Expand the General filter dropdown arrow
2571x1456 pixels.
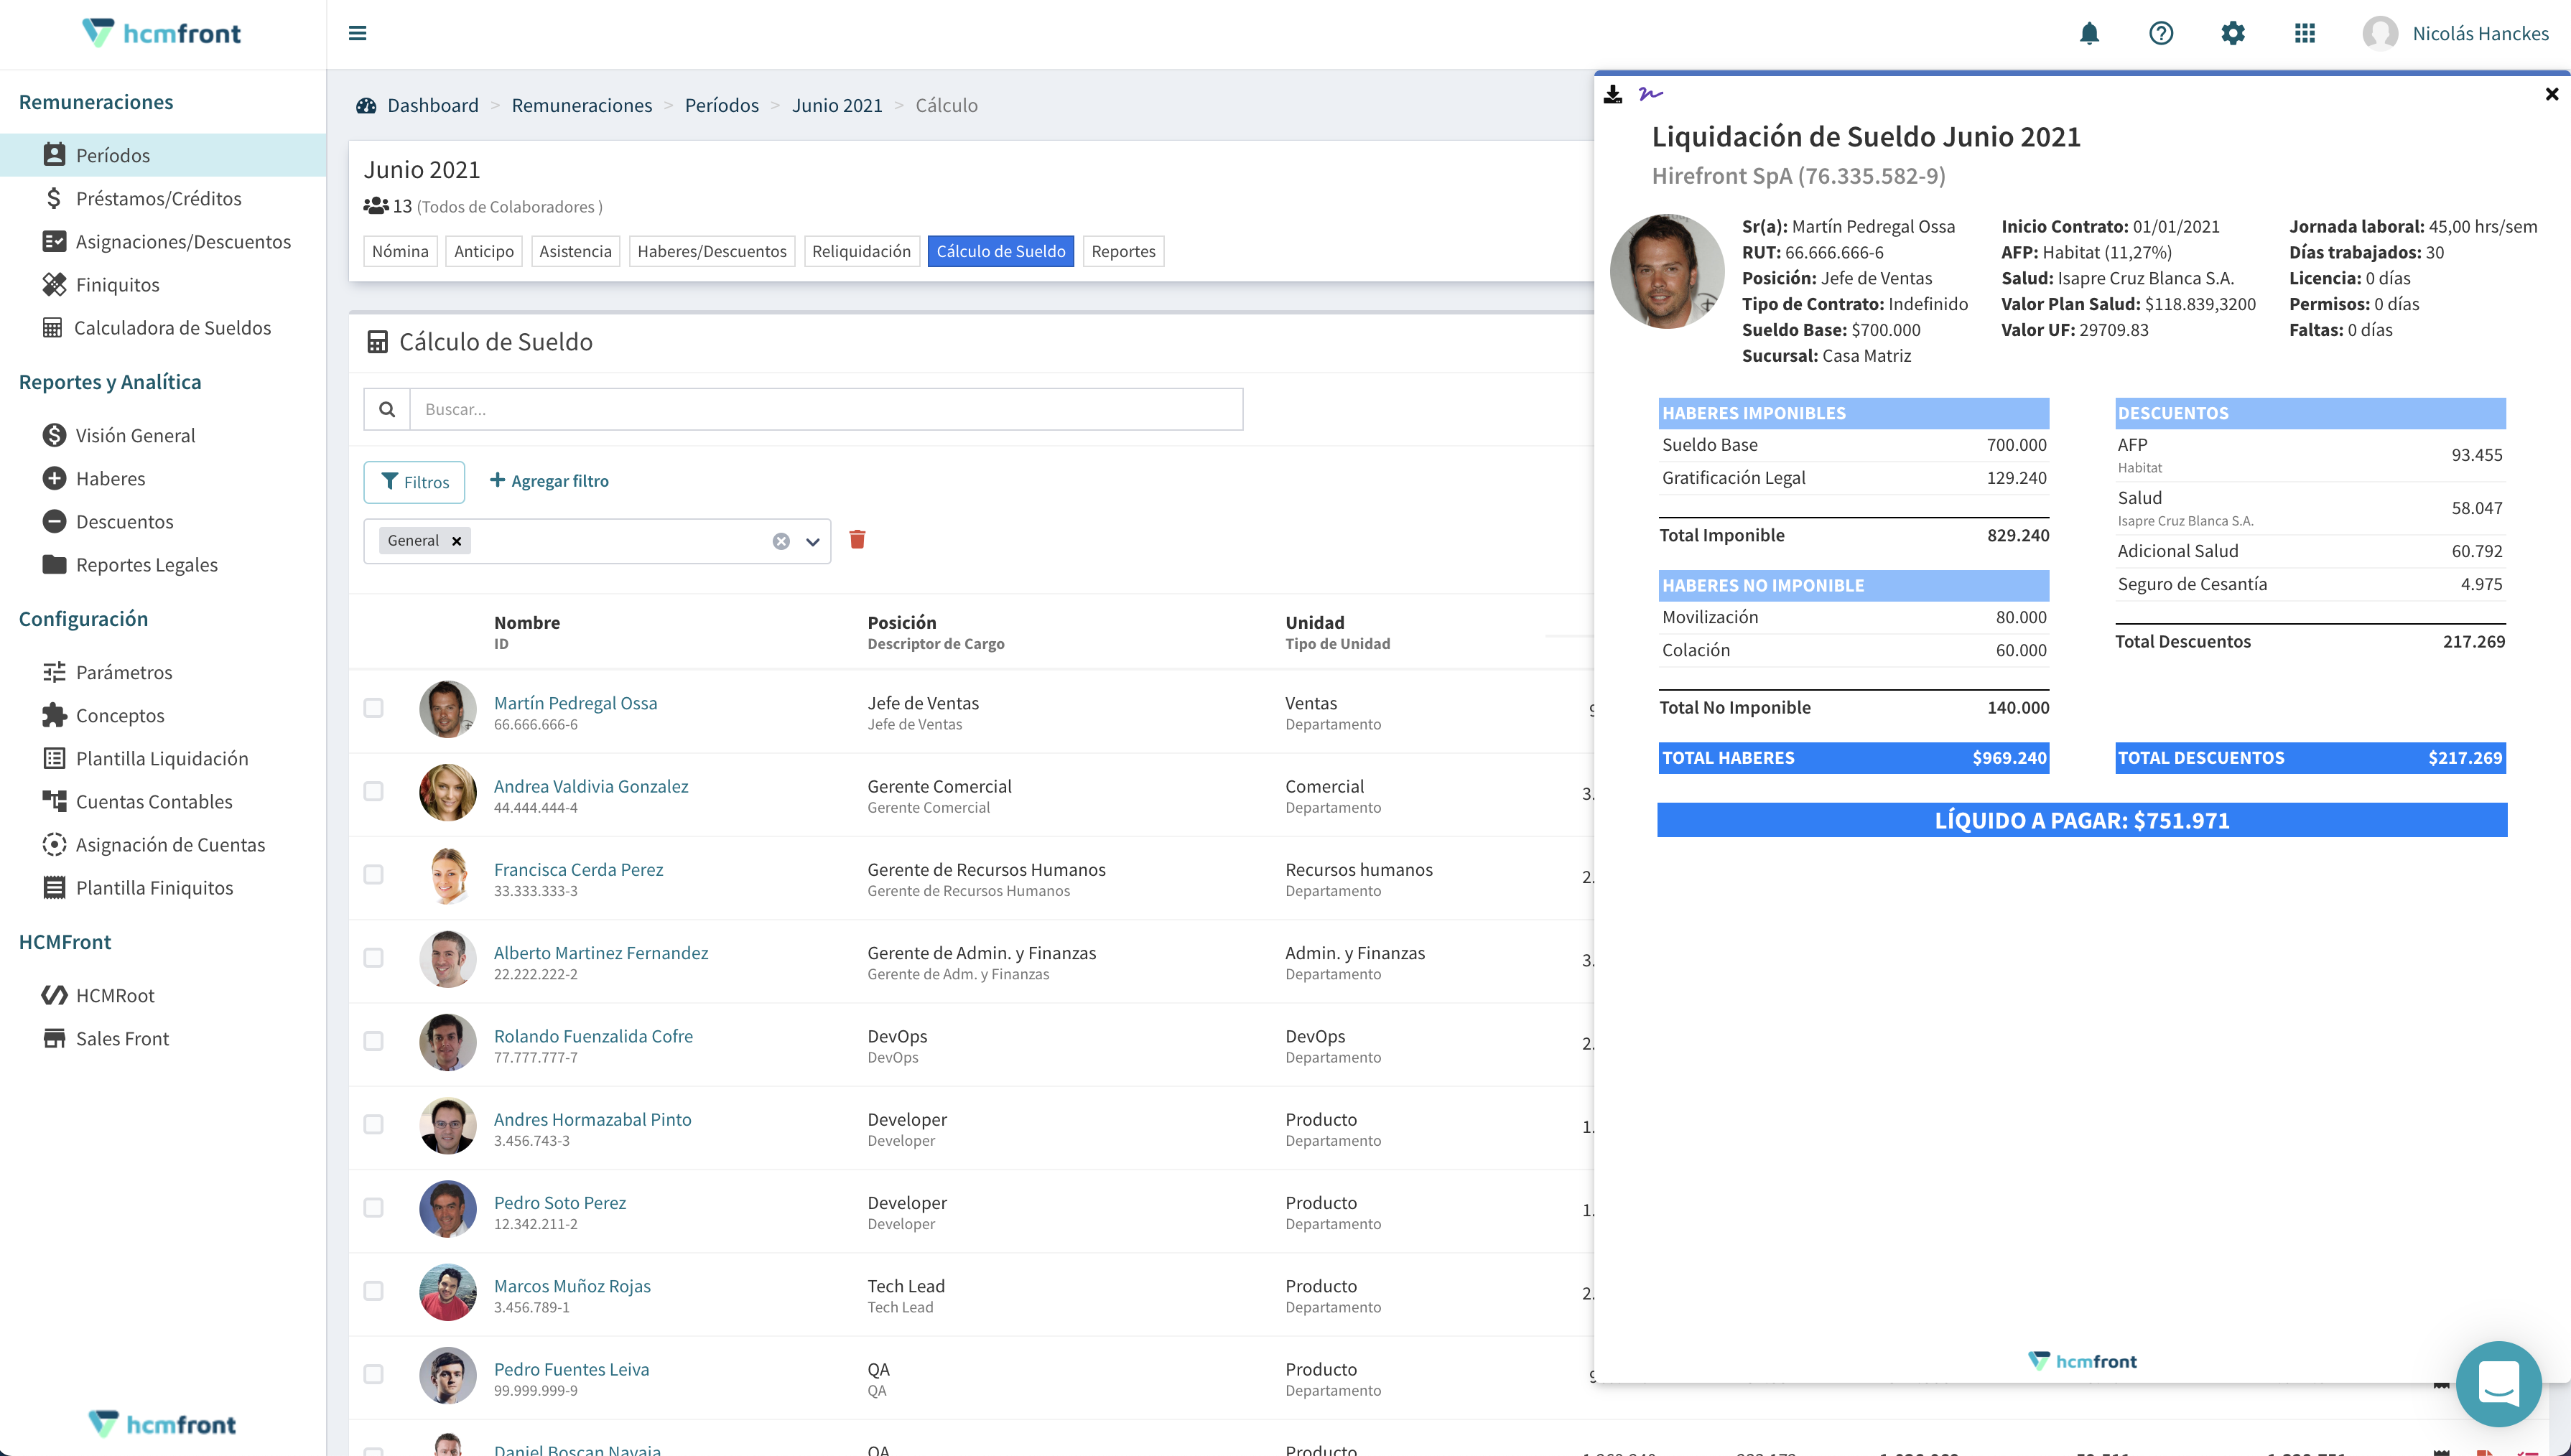[813, 541]
